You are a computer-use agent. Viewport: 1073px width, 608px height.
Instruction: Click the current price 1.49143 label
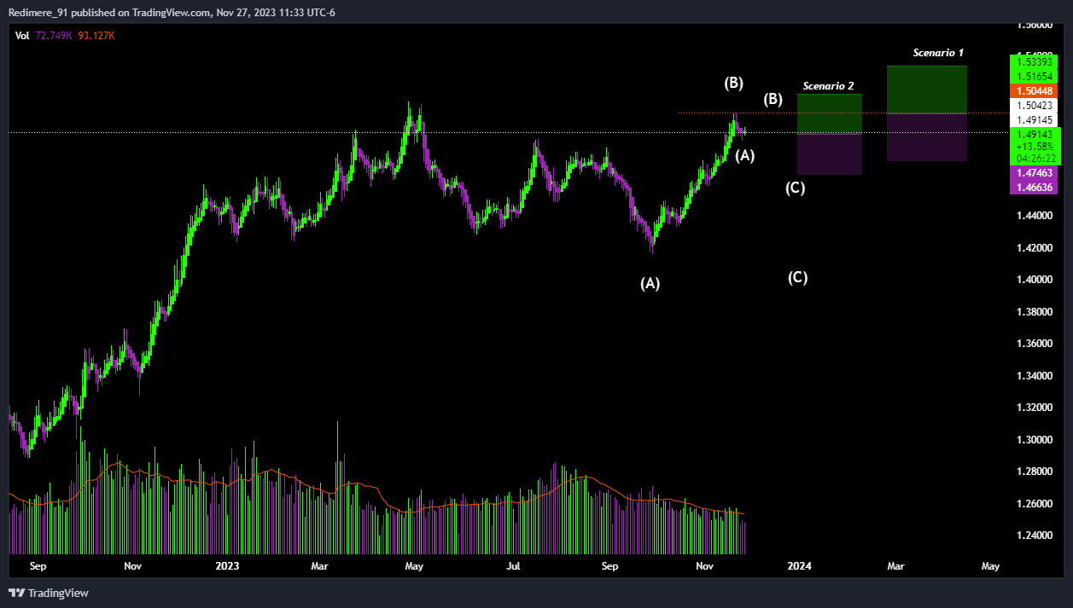(x=1035, y=134)
